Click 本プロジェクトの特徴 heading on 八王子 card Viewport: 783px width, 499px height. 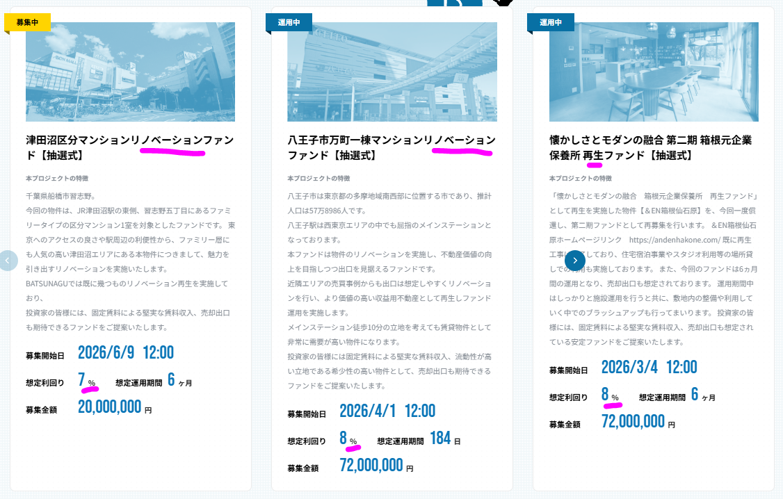[x=318, y=178]
